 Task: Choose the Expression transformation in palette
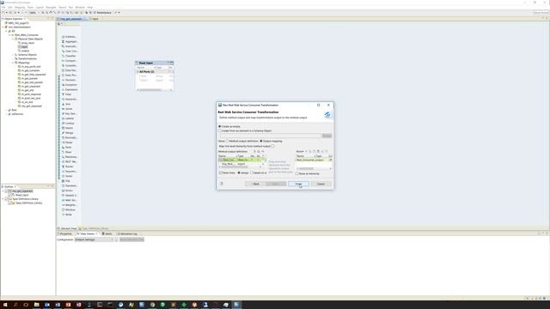(70, 89)
